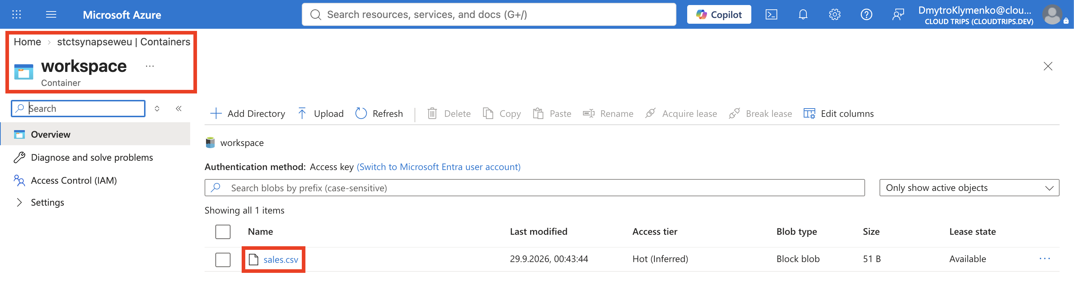Screen dimensions: 1074x307
Task: Click the Block blob type cell
Action: 798,259
